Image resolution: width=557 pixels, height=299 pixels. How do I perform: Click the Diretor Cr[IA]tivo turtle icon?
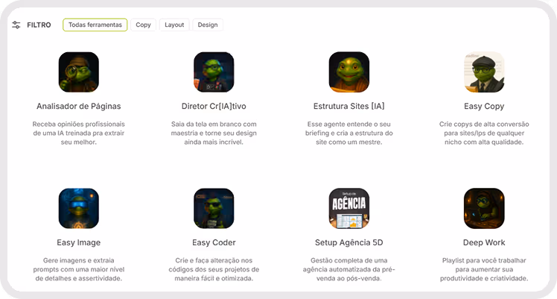(x=214, y=72)
